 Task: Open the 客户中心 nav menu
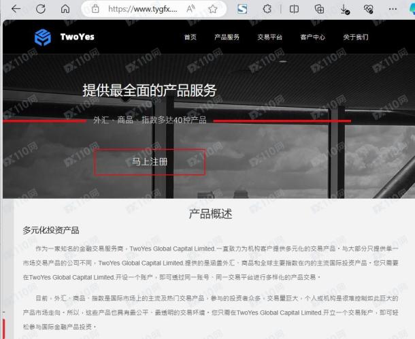312,37
